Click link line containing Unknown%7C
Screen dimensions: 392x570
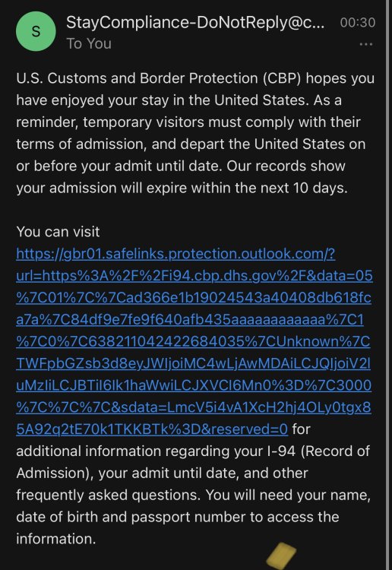coord(193,341)
